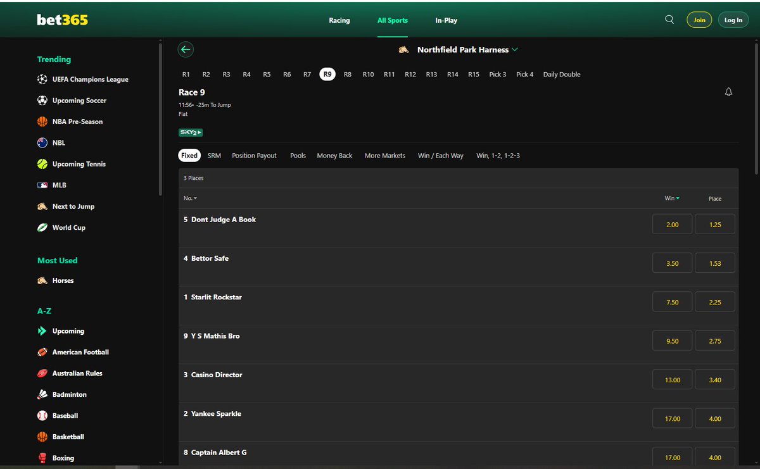760x469 pixels.
Task: Expand the Northfield Park Harness meeting dropdown
Action: point(515,49)
